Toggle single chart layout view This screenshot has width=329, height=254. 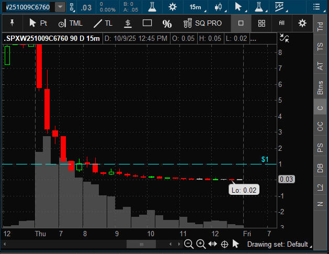click(241, 23)
